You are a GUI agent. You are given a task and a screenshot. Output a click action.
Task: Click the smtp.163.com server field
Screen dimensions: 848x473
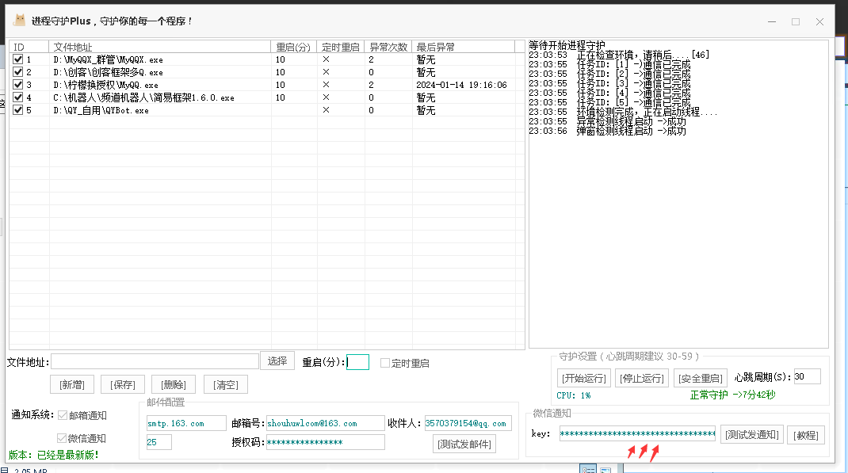click(x=186, y=423)
